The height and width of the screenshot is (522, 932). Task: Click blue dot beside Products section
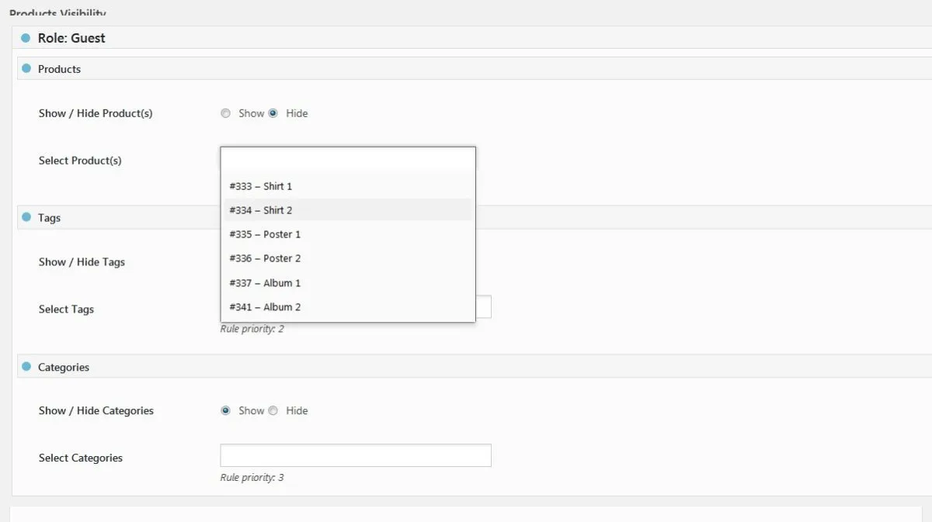coord(26,68)
